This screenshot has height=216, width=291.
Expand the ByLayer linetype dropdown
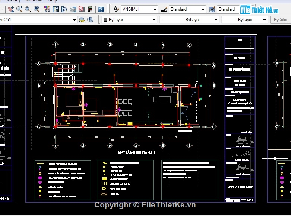[x=216, y=20]
